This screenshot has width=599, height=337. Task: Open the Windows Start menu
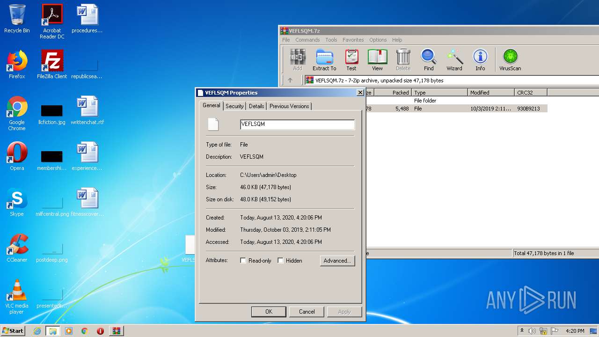click(x=13, y=331)
